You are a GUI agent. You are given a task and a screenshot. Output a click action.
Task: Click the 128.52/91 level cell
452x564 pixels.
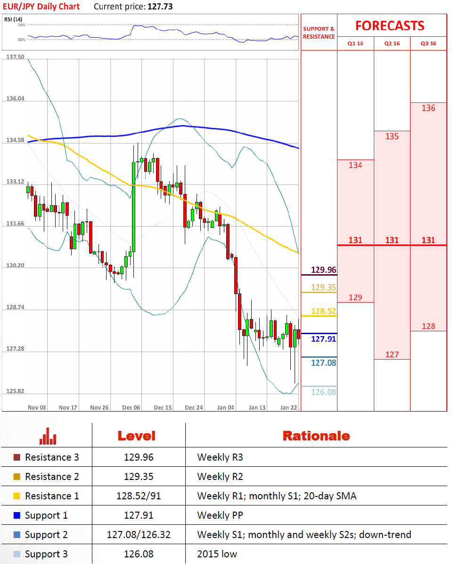(x=139, y=497)
